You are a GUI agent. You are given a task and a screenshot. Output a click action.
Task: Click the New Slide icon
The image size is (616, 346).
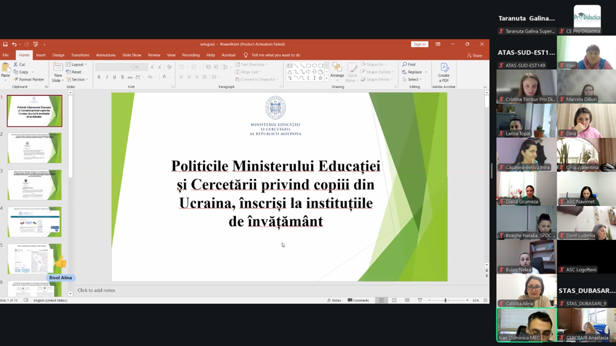[x=58, y=68]
